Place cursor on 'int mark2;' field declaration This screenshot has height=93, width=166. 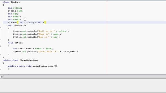[x=15, y=20]
